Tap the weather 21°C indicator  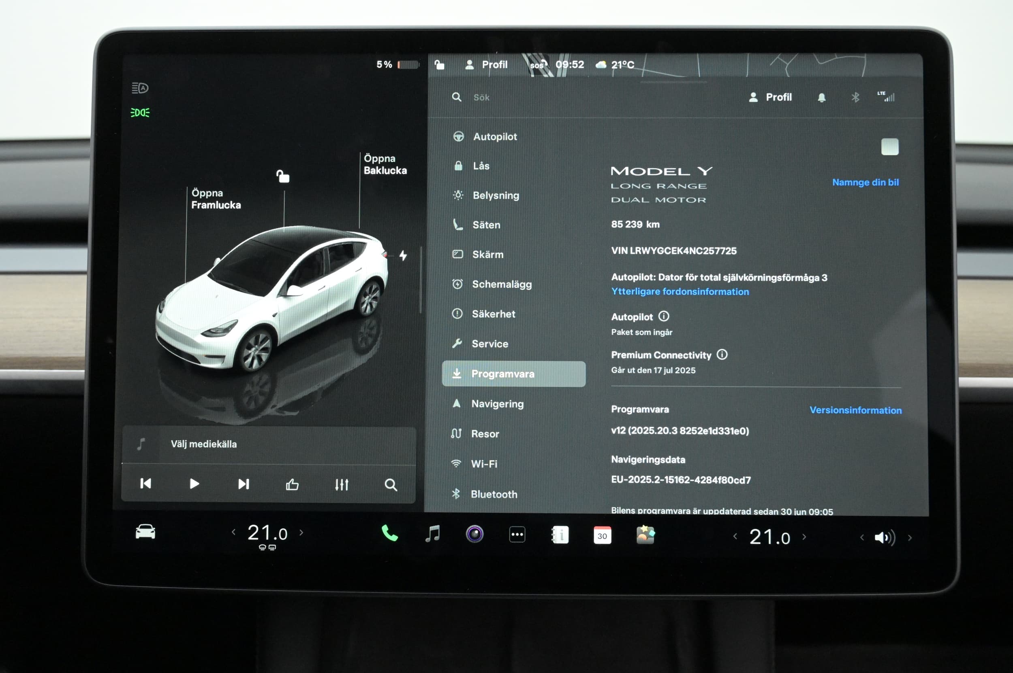coord(615,65)
